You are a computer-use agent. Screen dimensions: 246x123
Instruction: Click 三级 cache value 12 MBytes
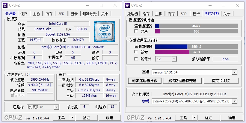89,96
